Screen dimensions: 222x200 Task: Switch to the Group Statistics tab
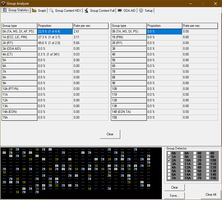16,10
